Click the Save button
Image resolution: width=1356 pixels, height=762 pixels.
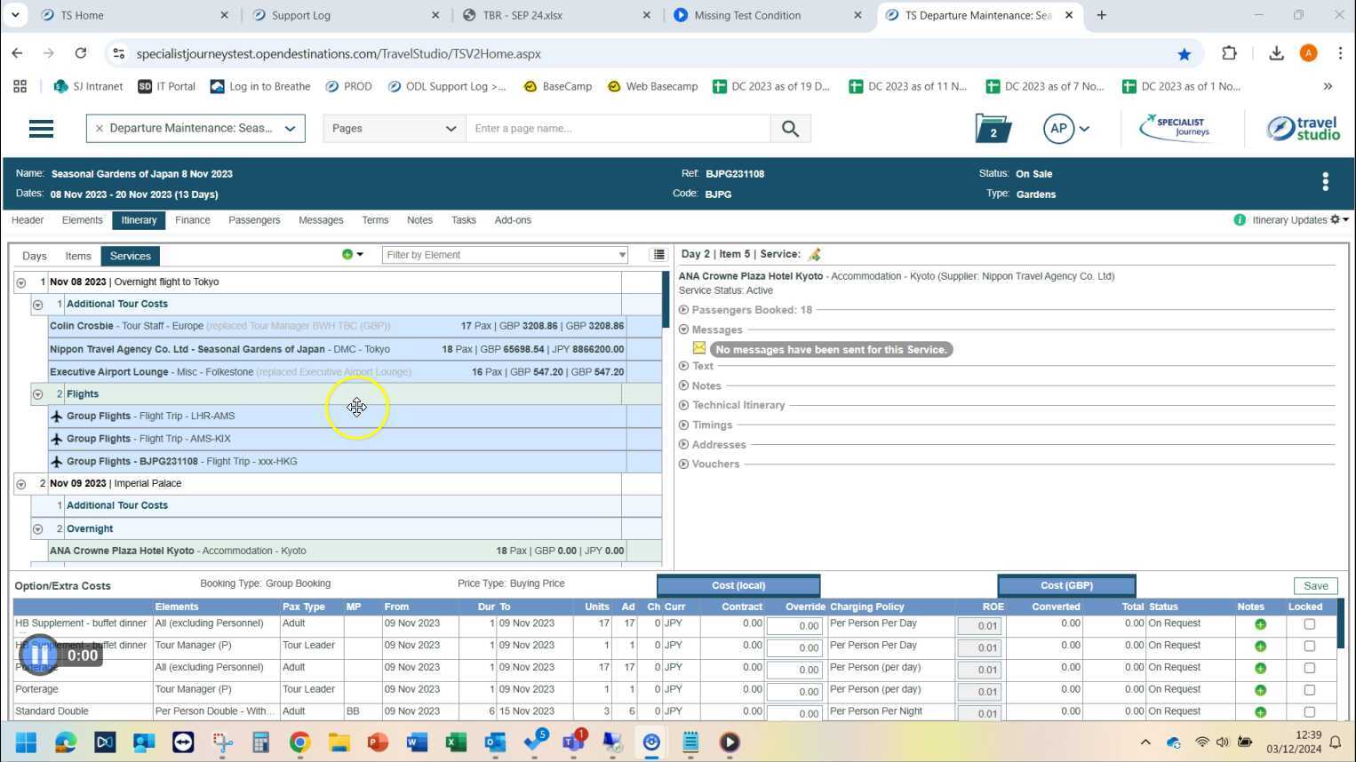(x=1315, y=586)
